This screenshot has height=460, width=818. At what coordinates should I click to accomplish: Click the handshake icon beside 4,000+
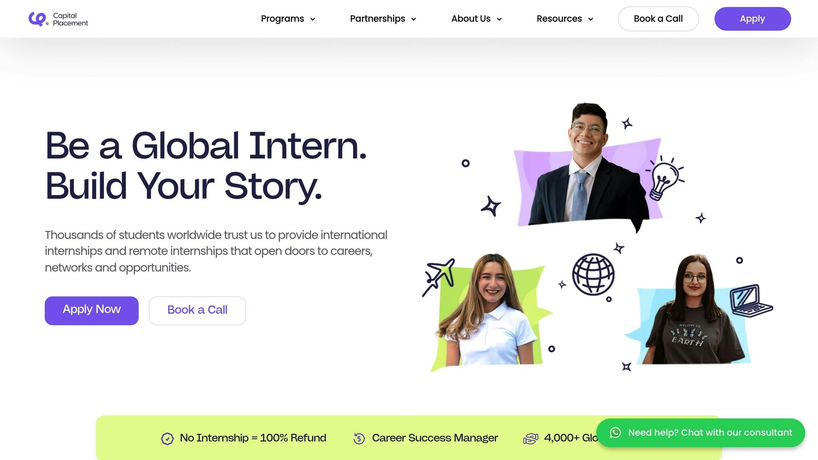pos(531,438)
